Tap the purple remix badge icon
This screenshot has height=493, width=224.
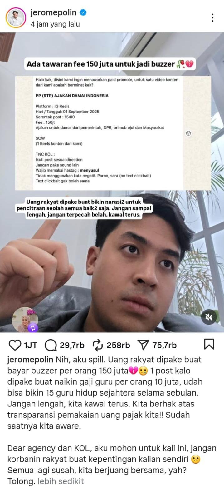(33, 328)
